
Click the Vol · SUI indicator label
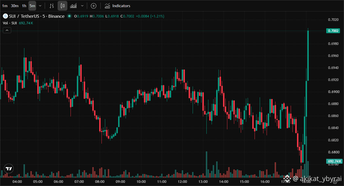click(9, 23)
